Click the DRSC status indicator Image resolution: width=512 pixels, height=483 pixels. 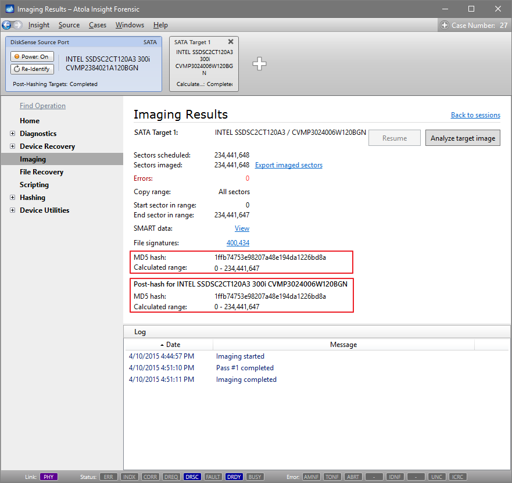pyautogui.click(x=192, y=477)
